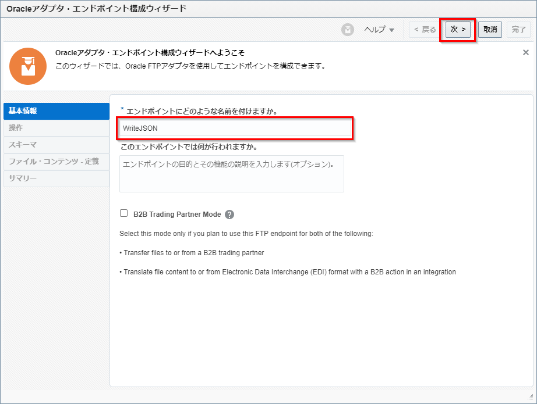Click the orange wizard welcome icon
Viewport: 537px width, 404px height.
tap(28, 66)
